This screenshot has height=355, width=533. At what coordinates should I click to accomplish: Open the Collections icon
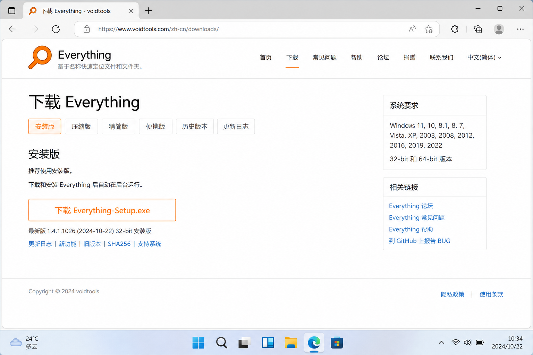(478, 29)
